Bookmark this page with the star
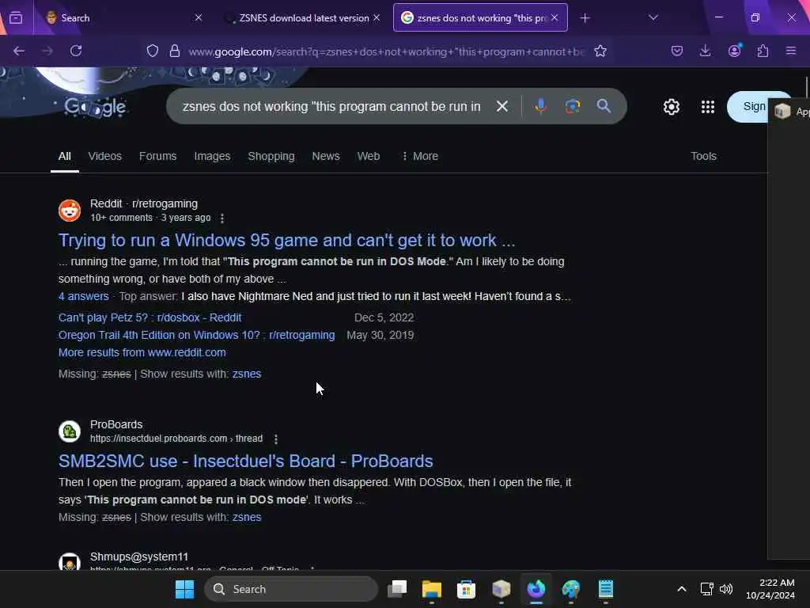Screen dimensions: 810x608 pos(600,51)
